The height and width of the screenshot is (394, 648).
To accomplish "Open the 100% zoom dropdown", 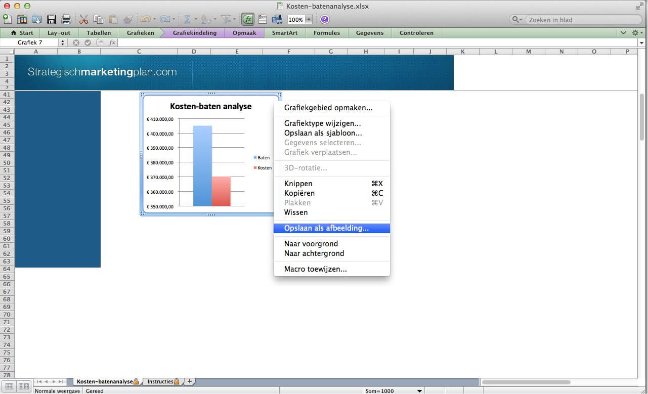I will pyautogui.click(x=309, y=20).
